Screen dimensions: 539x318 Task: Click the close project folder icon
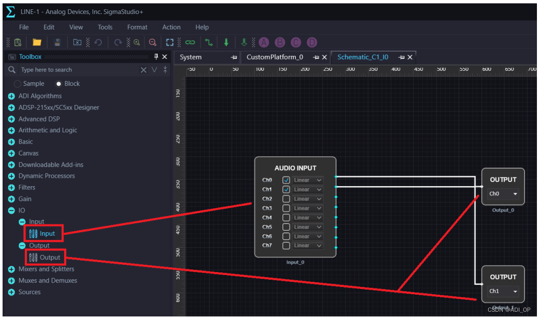point(78,42)
